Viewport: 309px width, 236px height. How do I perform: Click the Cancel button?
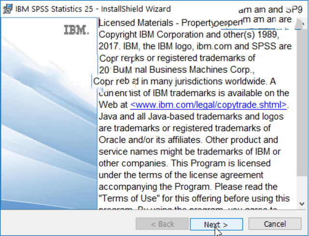point(275,224)
